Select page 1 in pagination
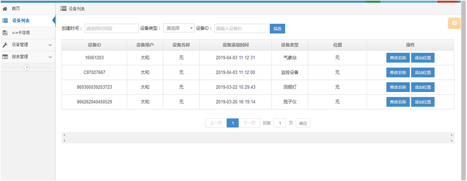467x181 pixels. tap(233, 123)
